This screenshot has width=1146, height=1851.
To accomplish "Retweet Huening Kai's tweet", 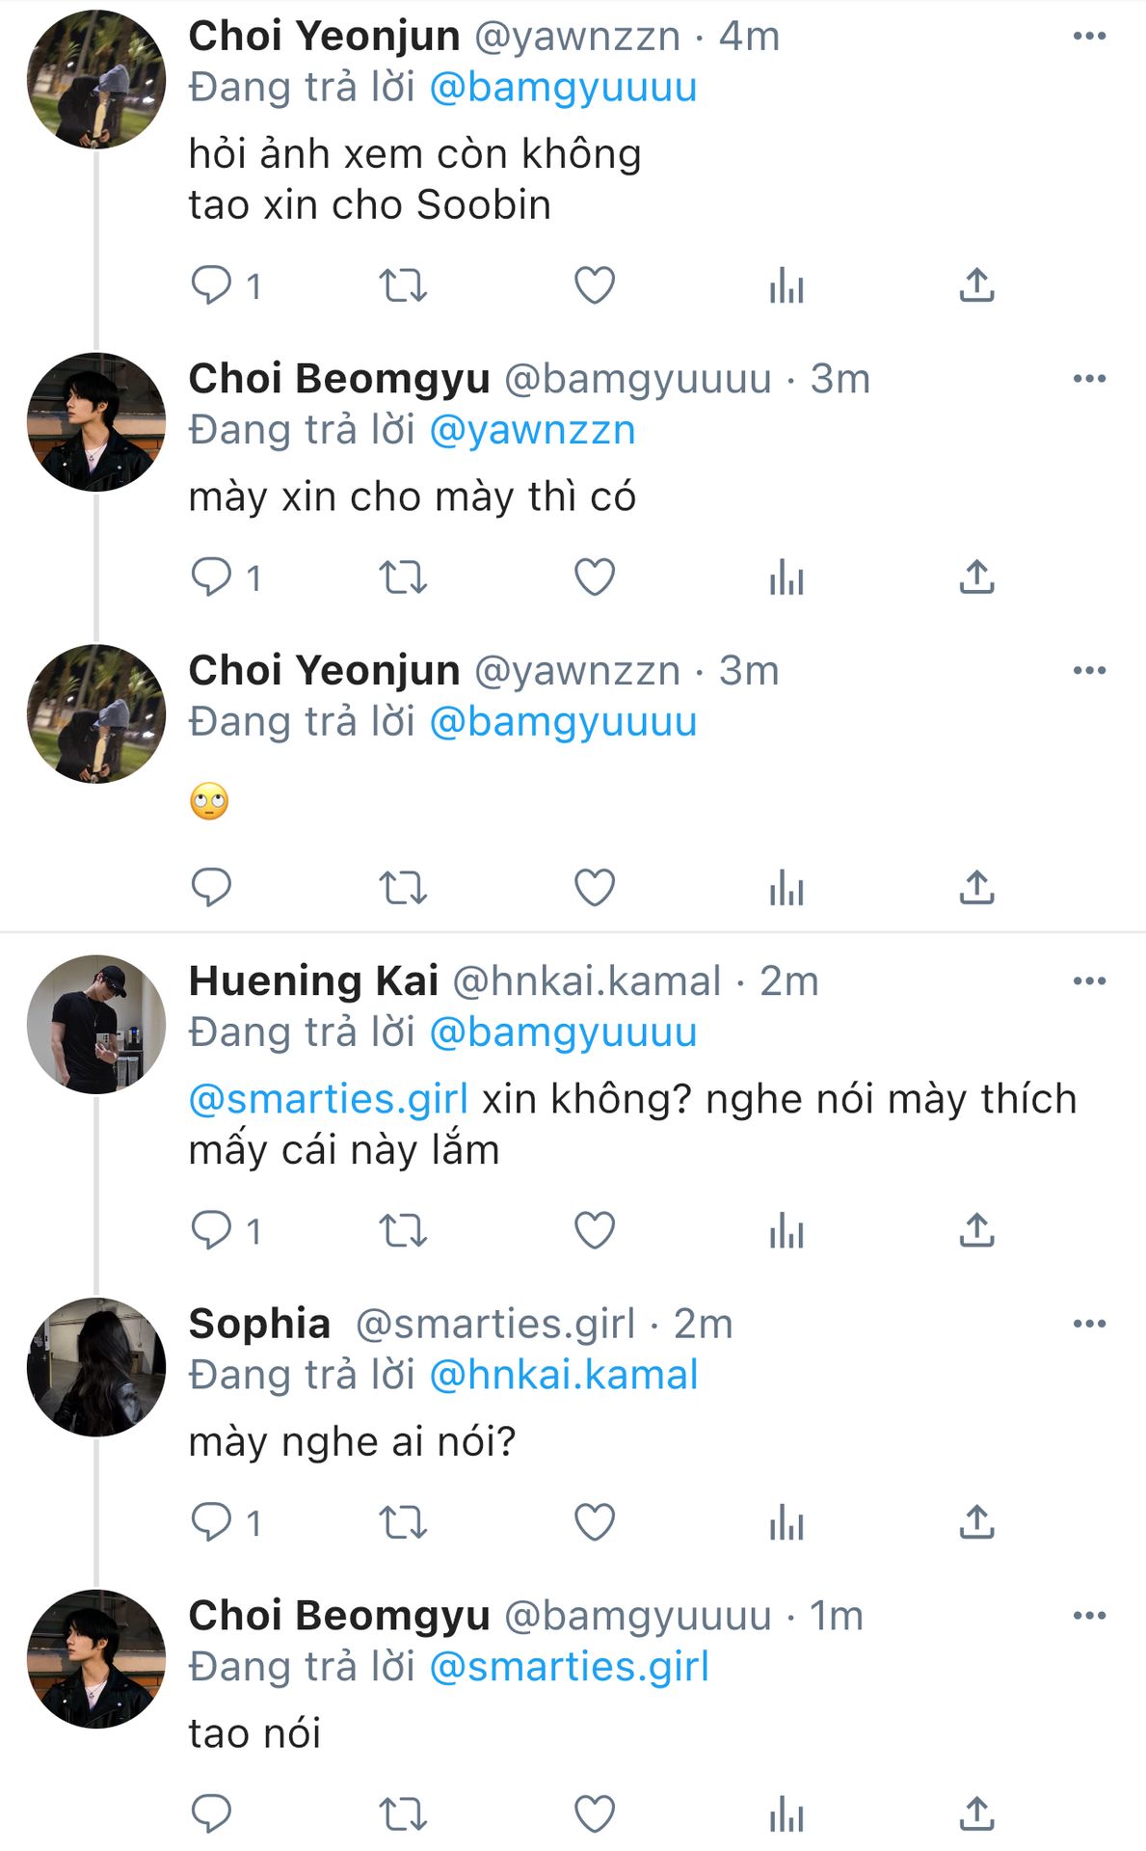I will coord(402,1230).
